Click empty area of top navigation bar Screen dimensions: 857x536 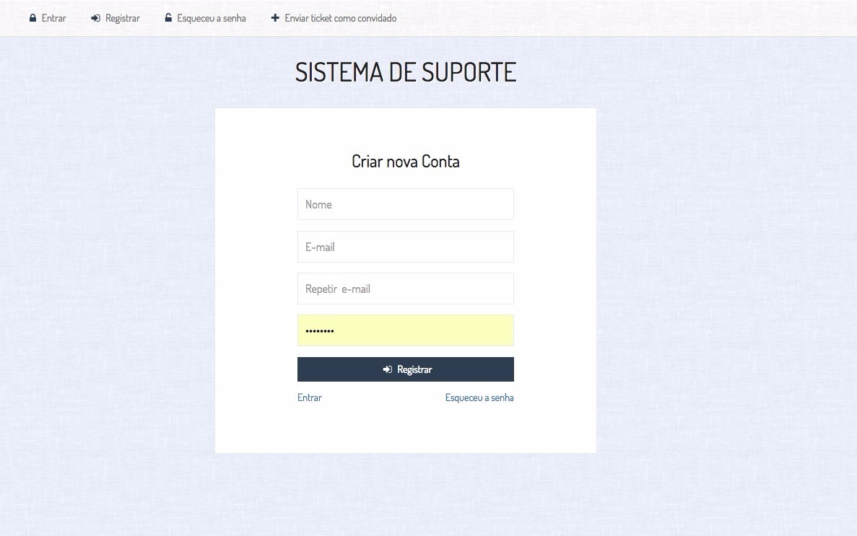pos(614,18)
